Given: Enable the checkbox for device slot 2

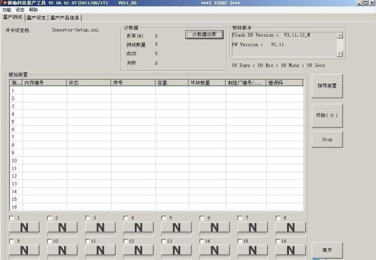Looking at the screenshot, I should coord(50,218).
